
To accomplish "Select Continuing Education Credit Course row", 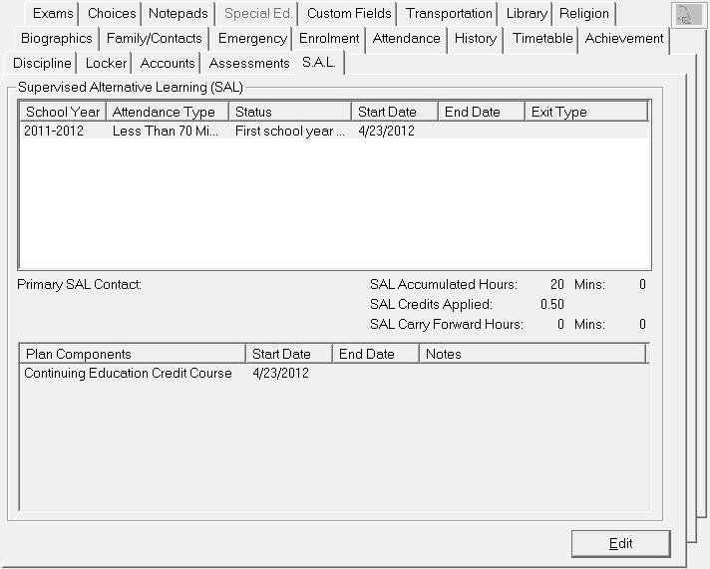I will 128,374.
